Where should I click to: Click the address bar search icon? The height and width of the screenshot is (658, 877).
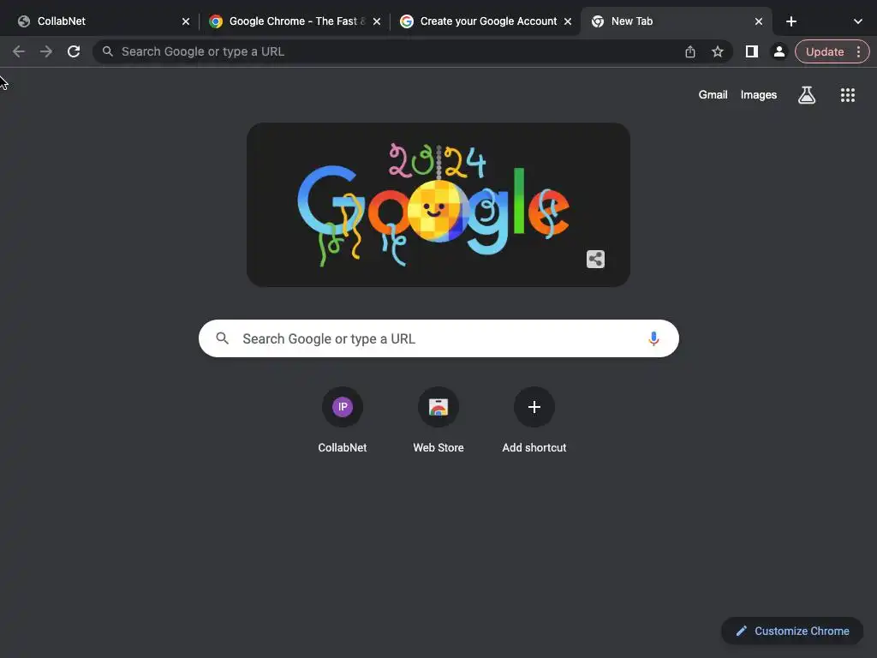(107, 51)
